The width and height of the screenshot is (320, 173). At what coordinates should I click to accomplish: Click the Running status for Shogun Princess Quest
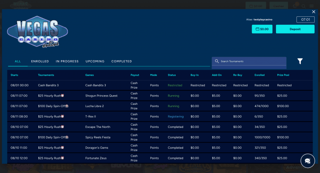[173, 96]
